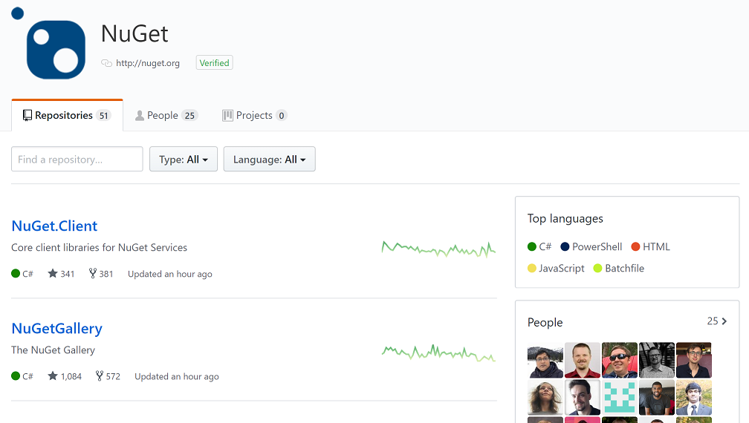749x423 pixels.
Task: Click 'The NuGet Gallery' description text
Action: tap(53, 350)
